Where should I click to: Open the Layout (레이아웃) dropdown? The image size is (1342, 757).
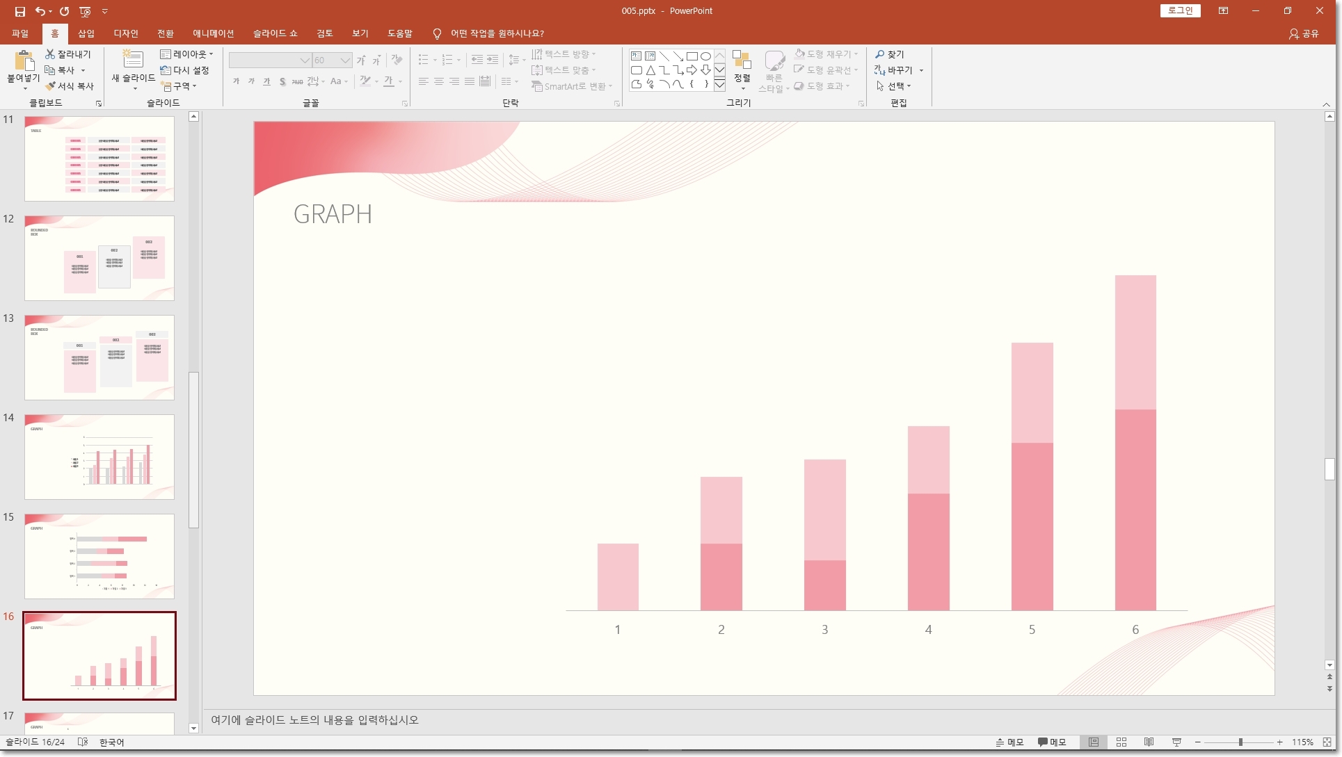(186, 54)
